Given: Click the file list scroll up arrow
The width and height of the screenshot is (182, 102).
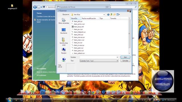Looking at the screenshot, I should coord(129,18).
